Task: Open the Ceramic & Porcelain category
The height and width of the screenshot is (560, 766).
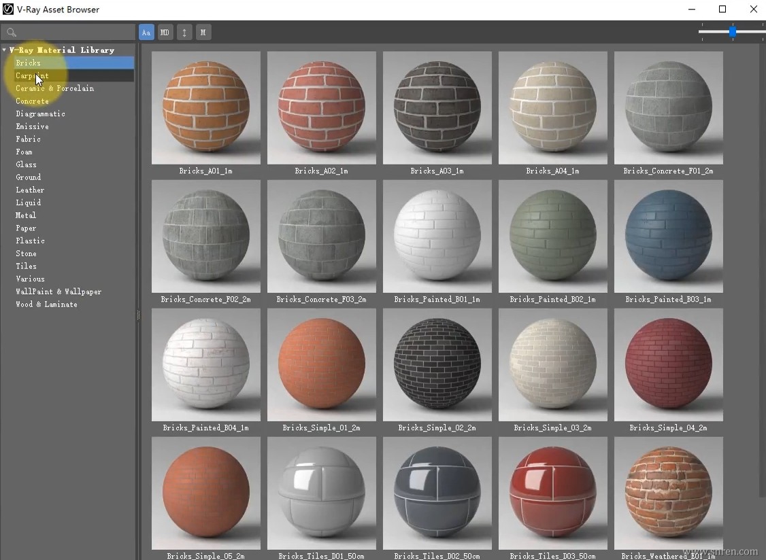Action: [54, 88]
